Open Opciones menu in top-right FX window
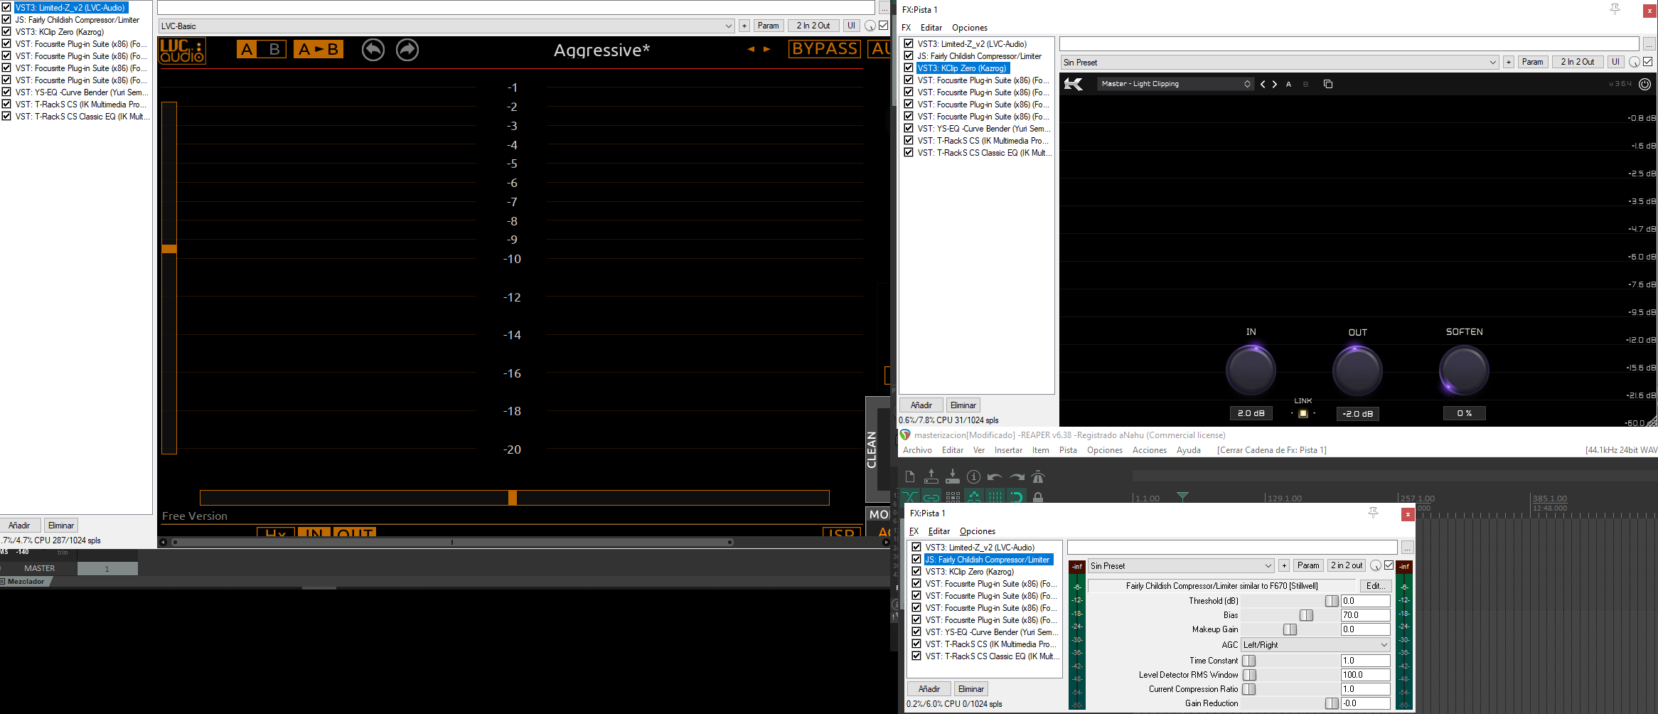The image size is (1658, 714). point(970,28)
